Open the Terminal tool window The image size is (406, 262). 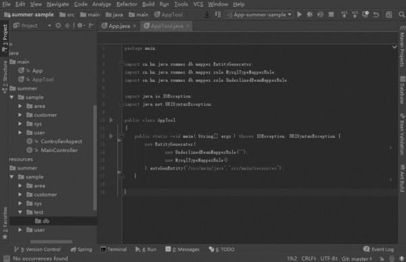[x=114, y=249]
